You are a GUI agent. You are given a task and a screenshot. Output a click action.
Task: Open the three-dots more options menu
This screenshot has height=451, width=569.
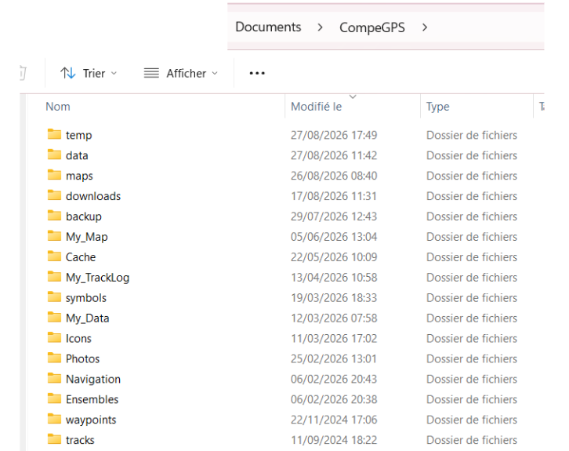tap(257, 74)
